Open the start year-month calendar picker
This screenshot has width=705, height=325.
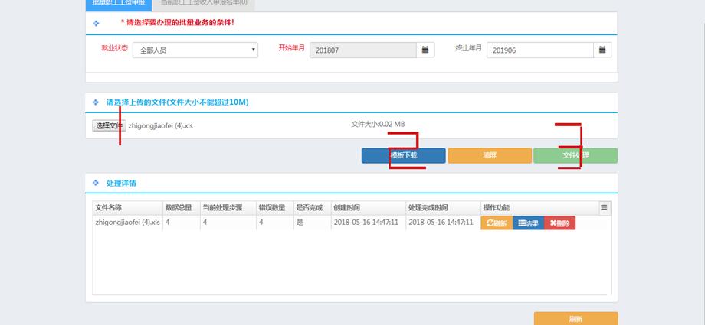425,50
